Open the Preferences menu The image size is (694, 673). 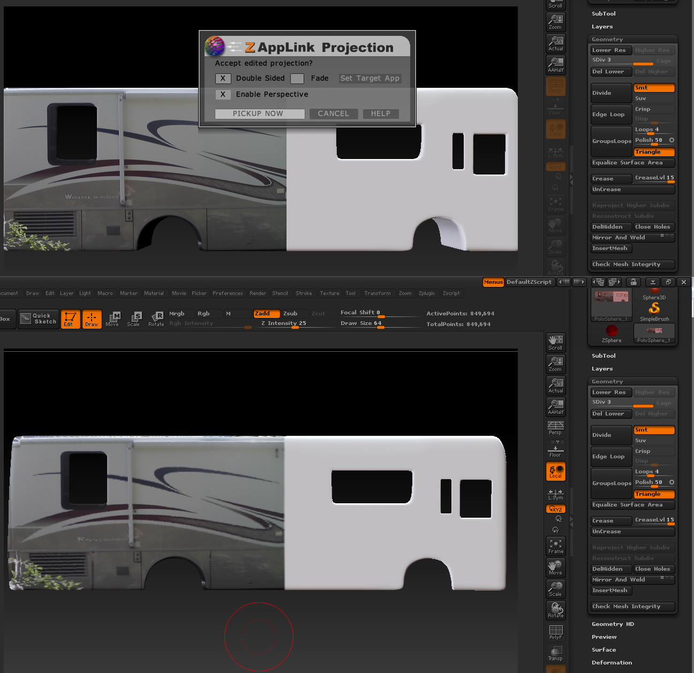click(228, 293)
